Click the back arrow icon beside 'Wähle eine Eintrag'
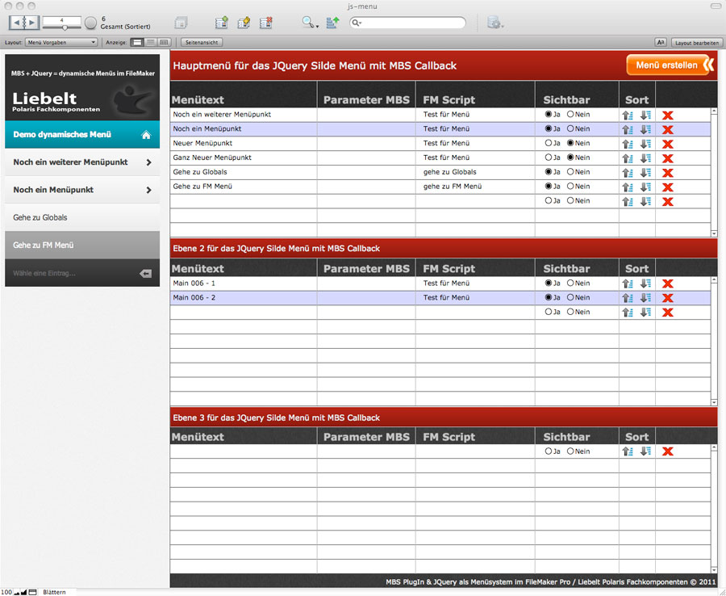This screenshot has height=596, width=726. coord(145,274)
